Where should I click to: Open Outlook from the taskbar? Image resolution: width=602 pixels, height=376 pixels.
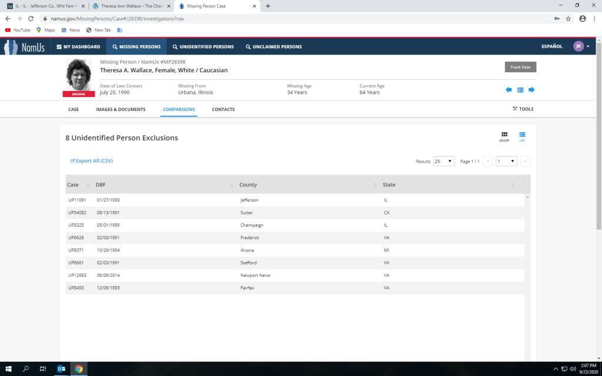pyautogui.click(x=61, y=369)
